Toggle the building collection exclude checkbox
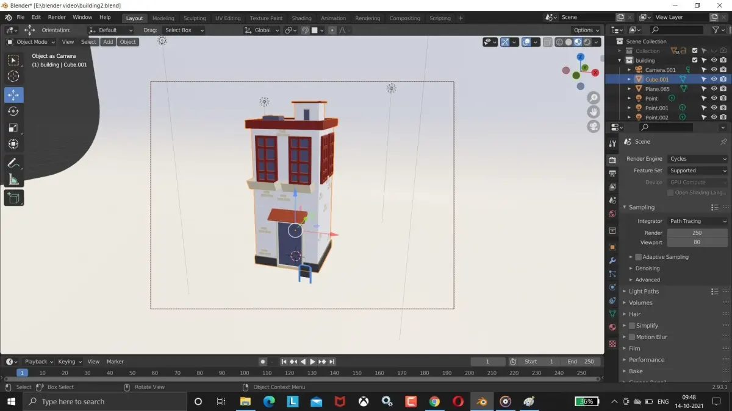The height and width of the screenshot is (411, 732). click(695, 60)
